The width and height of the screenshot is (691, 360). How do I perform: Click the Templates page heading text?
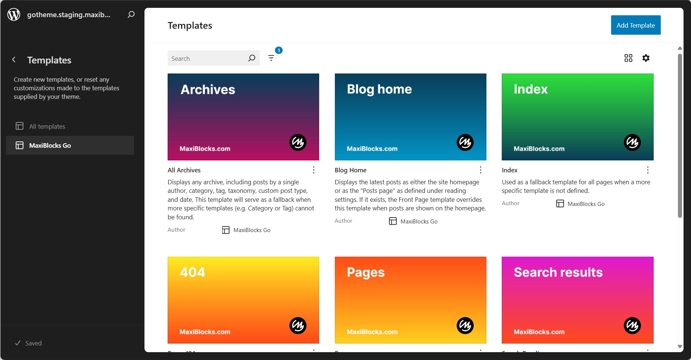(190, 25)
